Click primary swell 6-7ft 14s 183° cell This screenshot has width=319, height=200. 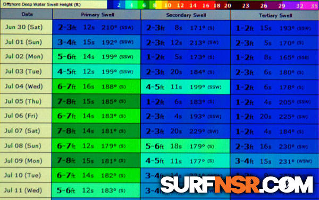tap(96, 116)
